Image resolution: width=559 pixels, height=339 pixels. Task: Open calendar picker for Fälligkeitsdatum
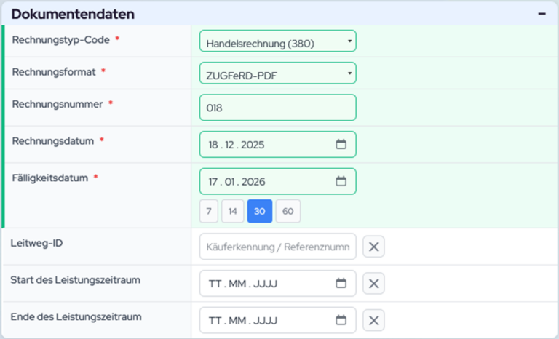coord(341,182)
